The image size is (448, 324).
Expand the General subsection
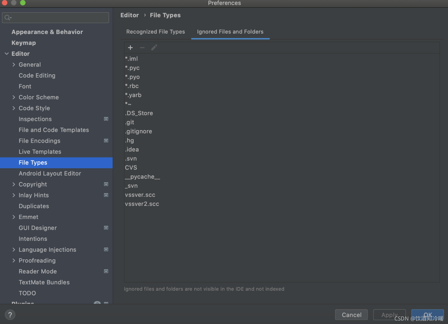tap(14, 65)
